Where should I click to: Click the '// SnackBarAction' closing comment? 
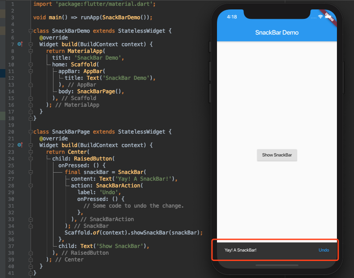(x=107, y=219)
